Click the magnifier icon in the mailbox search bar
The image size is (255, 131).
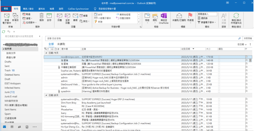tap(240, 38)
